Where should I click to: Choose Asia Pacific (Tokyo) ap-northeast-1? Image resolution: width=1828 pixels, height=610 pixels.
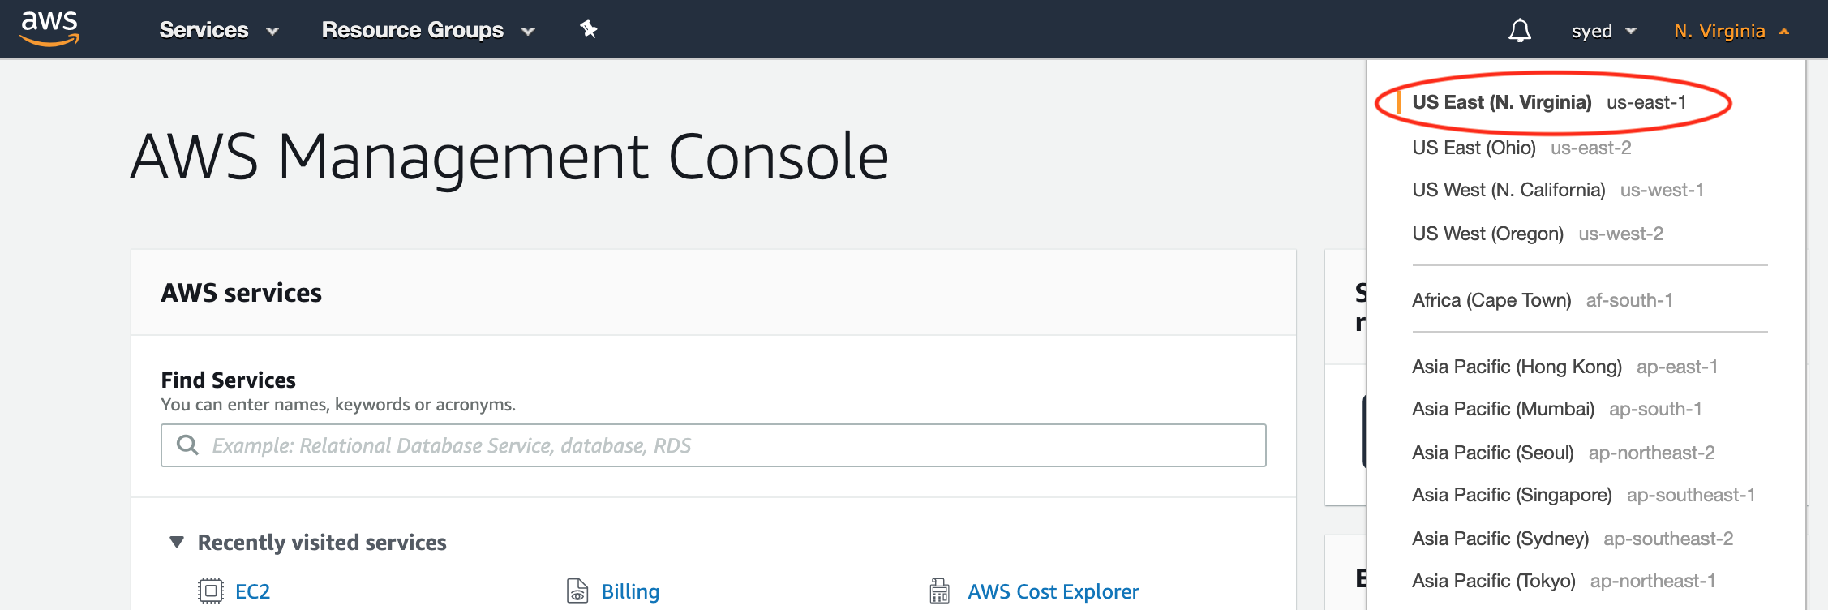1564,581
